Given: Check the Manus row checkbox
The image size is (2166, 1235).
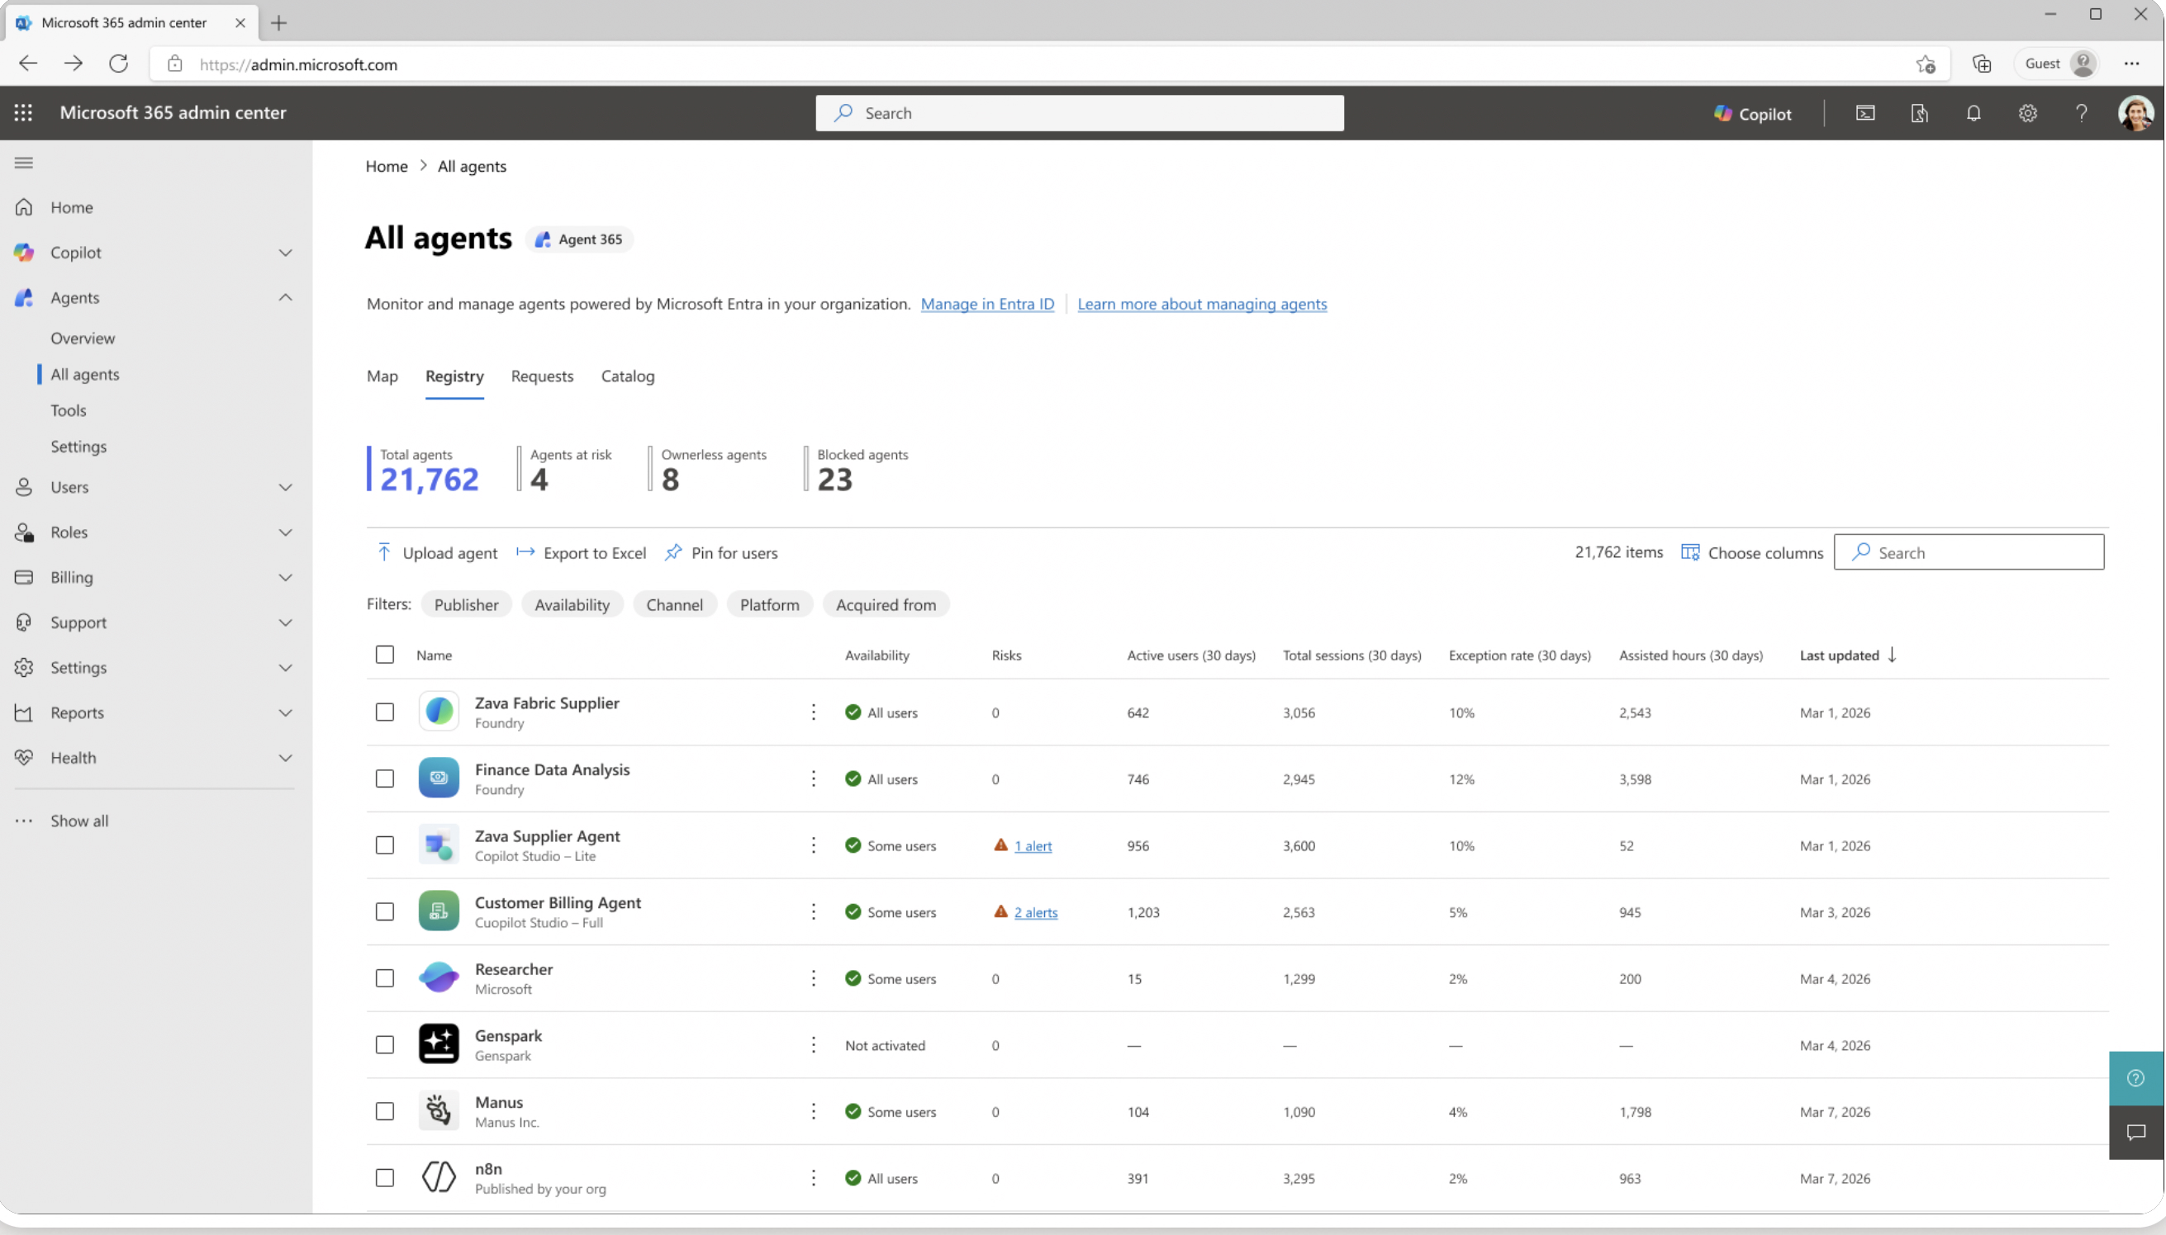Looking at the screenshot, I should pyautogui.click(x=384, y=1112).
